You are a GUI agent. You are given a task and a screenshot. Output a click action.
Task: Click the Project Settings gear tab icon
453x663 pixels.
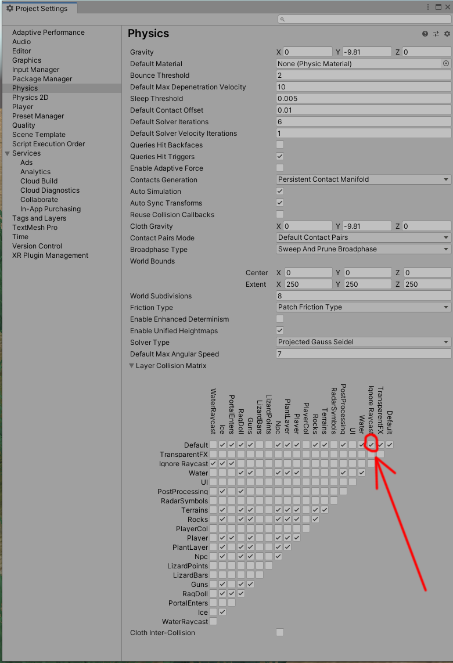tap(10, 8)
